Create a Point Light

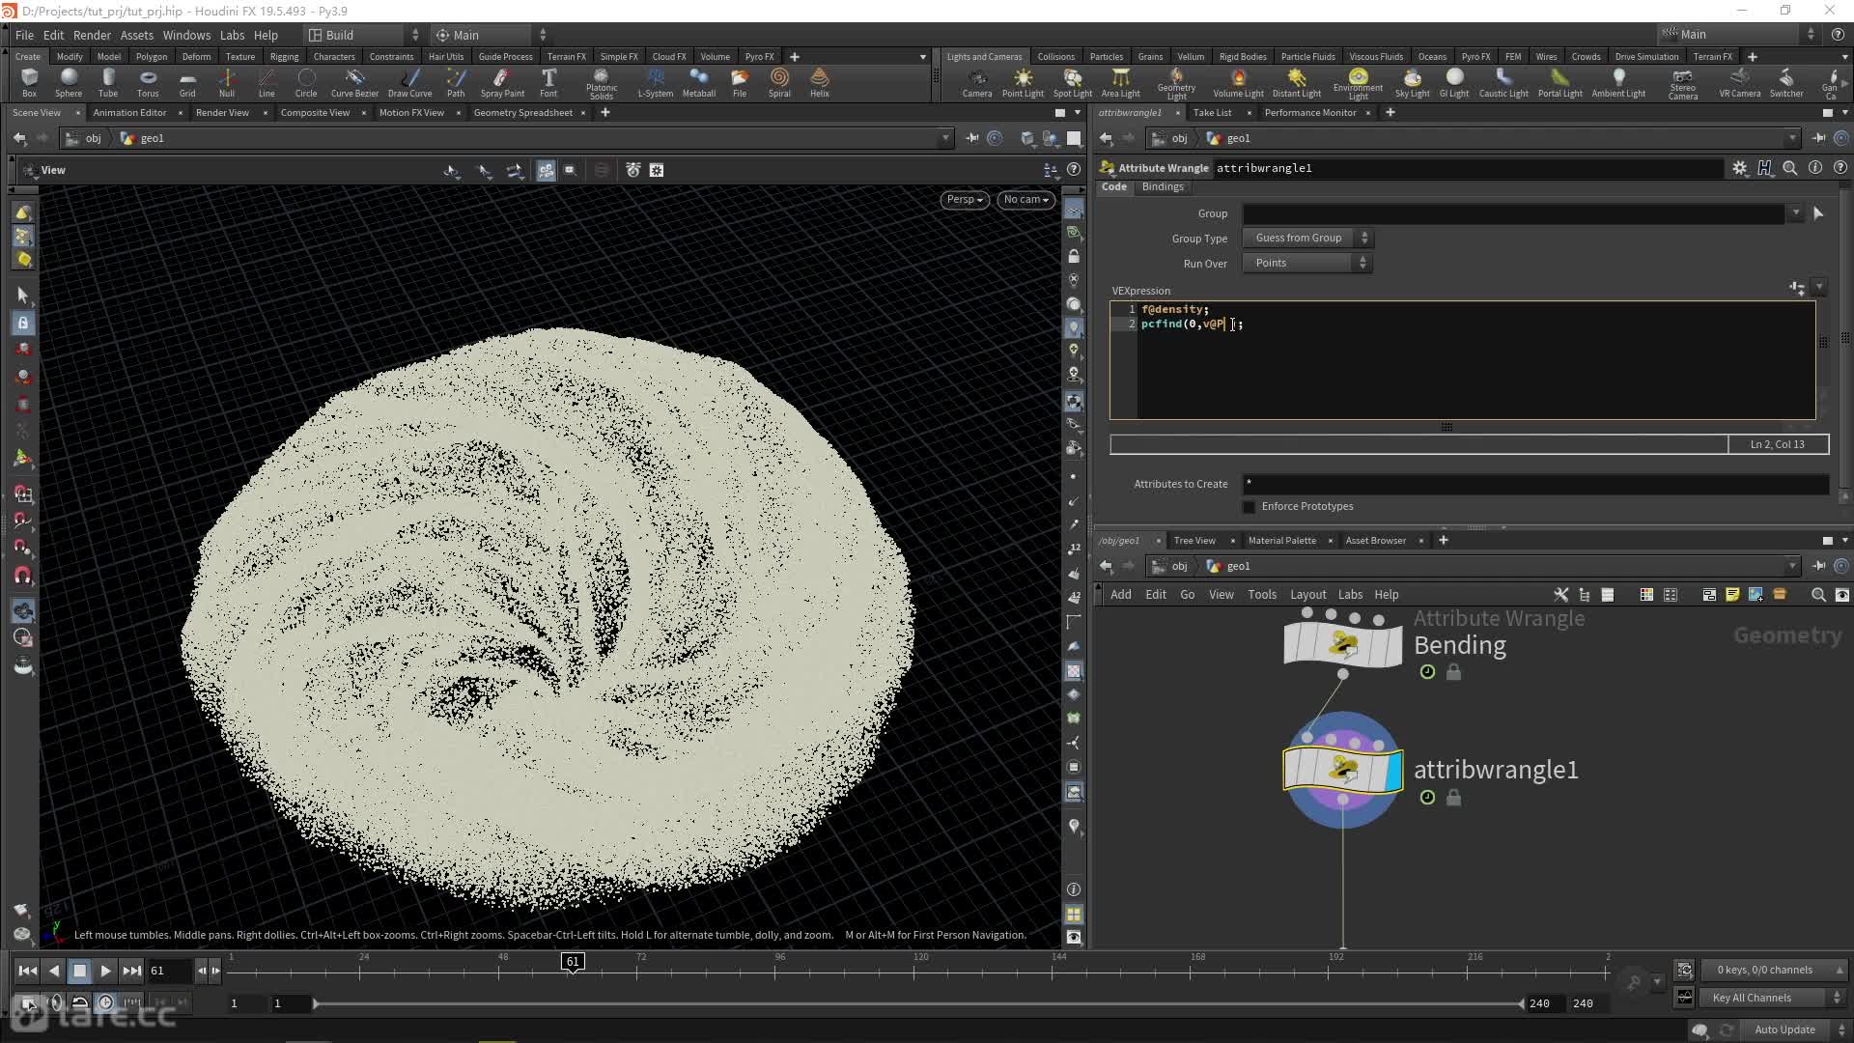pyautogui.click(x=1023, y=82)
